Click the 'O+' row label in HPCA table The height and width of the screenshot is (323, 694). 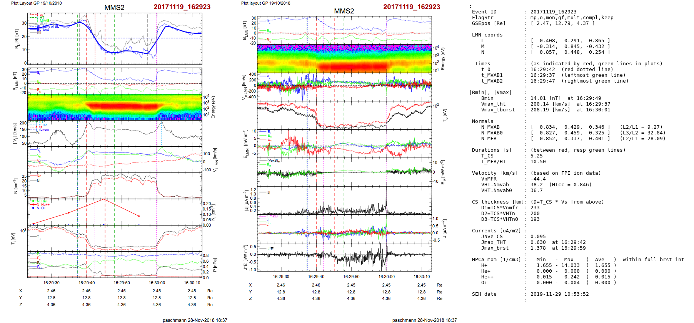tap(484, 283)
